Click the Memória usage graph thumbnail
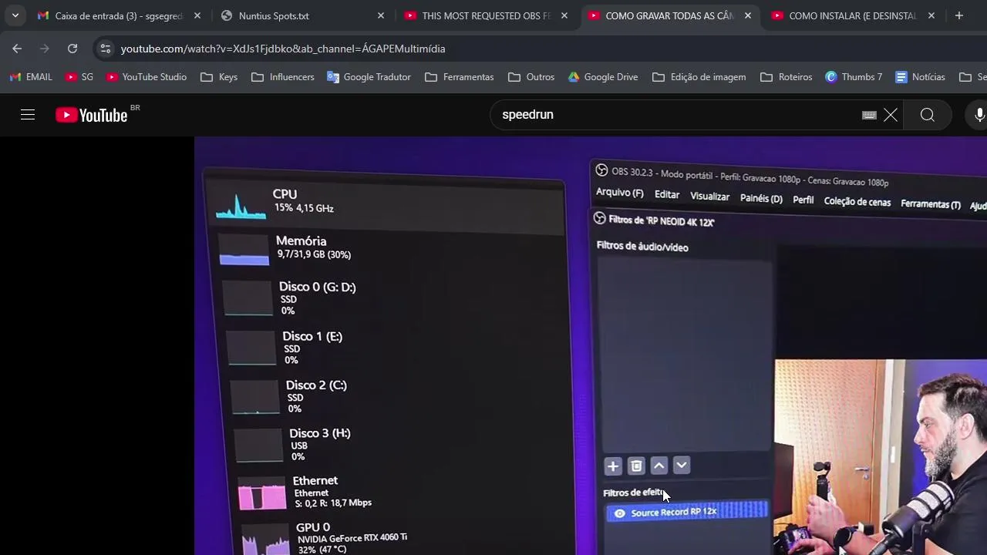The height and width of the screenshot is (555, 987). click(x=244, y=251)
